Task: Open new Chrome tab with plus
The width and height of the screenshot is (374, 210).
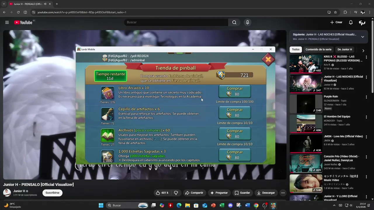Action: coord(57,4)
